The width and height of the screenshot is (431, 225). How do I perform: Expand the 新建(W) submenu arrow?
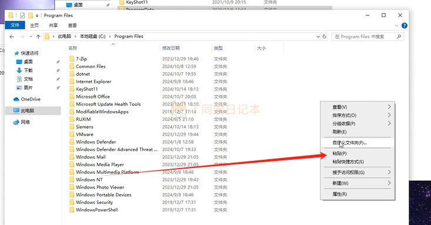389,183
